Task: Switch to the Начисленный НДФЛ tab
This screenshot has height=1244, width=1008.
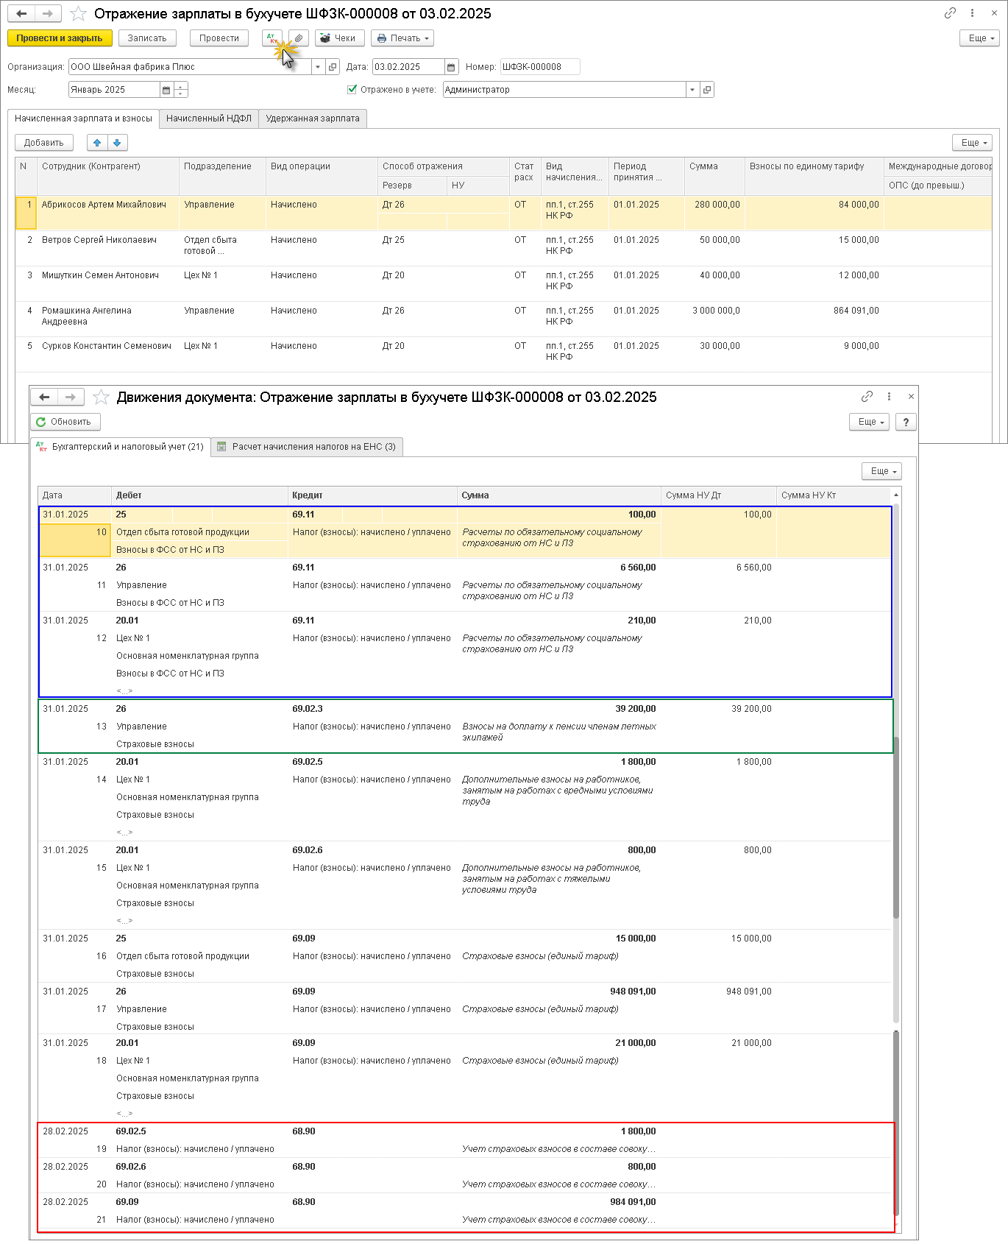Action: 209,119
